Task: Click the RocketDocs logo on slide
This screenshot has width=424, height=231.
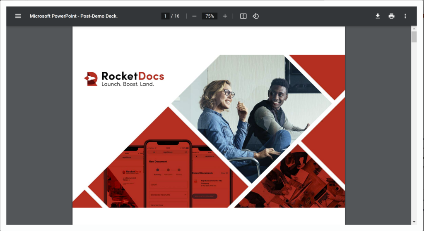Action: [x=124, y=79]
